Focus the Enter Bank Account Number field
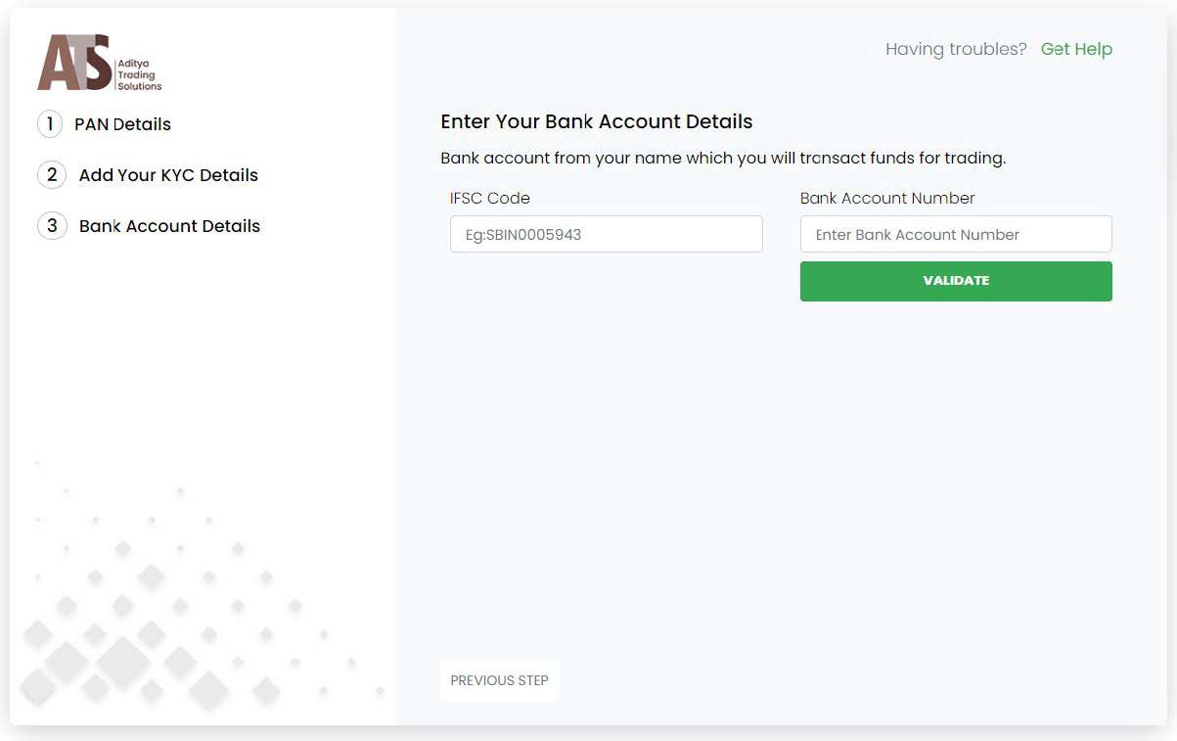 click(x=956, y=234)
